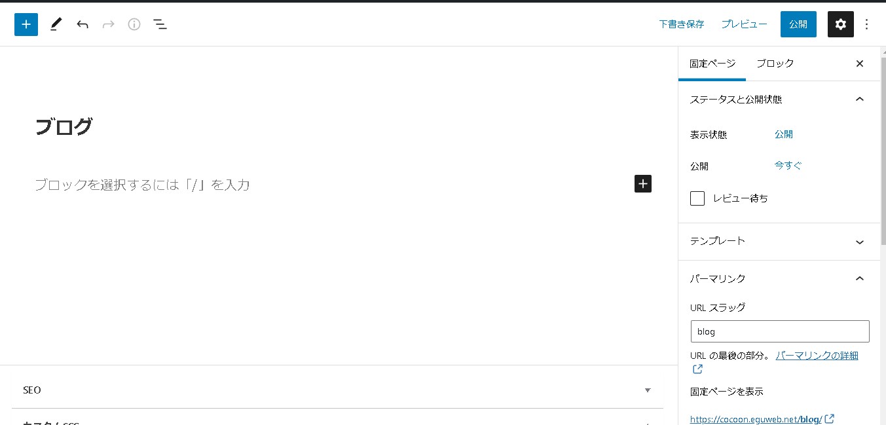886x425 pixels.
Task: Expand the テンプレート panel
Action: (x=860, y=242)
